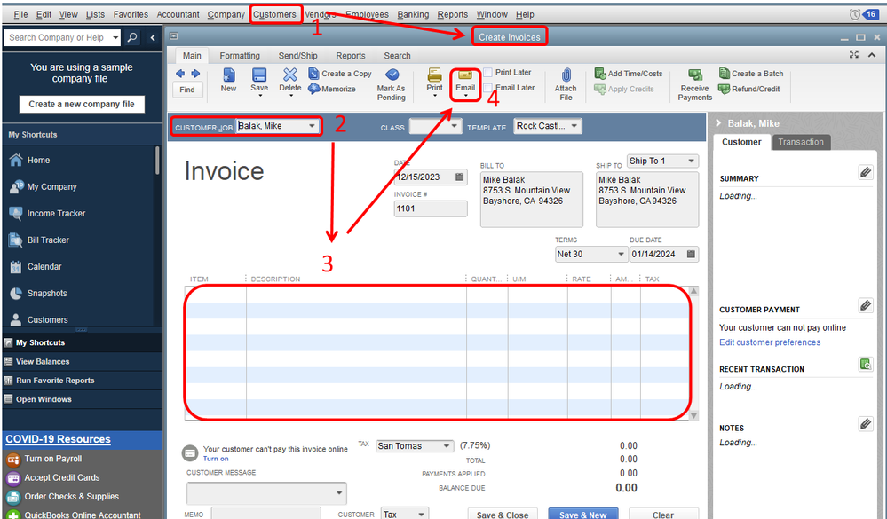This screenshot has width=887, height=519.
Task: Open the Customers menu
Action: coord(274,14)
